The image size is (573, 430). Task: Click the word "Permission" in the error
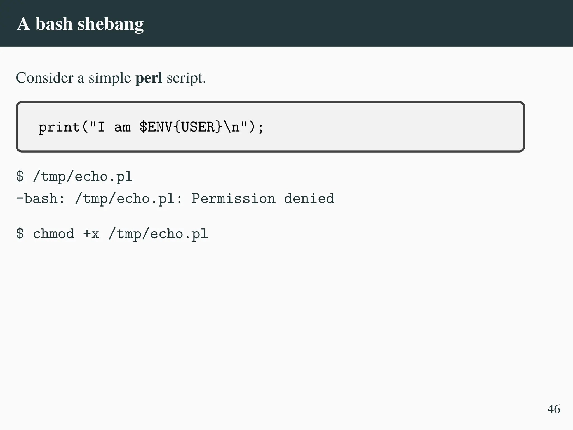[233, 199]
